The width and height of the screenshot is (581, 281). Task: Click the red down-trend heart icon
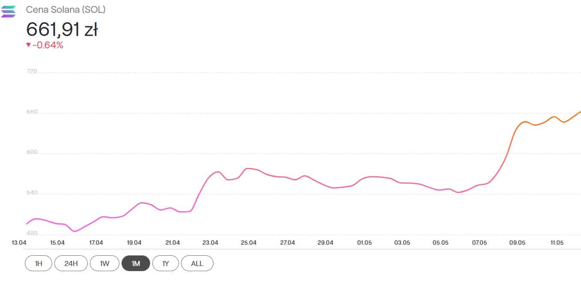(x=28, y=45)
